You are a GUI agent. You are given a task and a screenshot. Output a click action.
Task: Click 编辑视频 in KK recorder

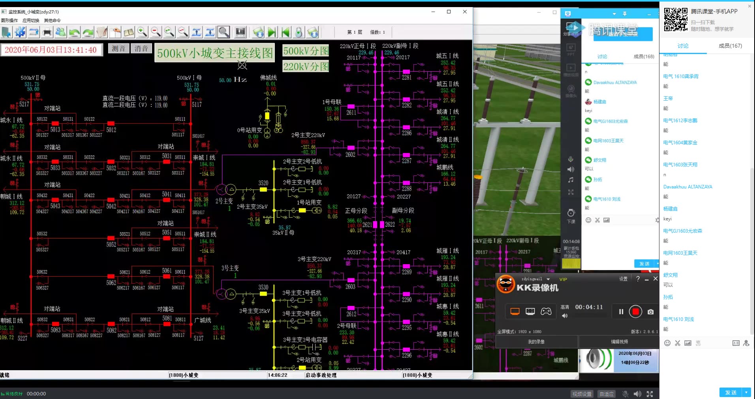[x=619, y=342]
